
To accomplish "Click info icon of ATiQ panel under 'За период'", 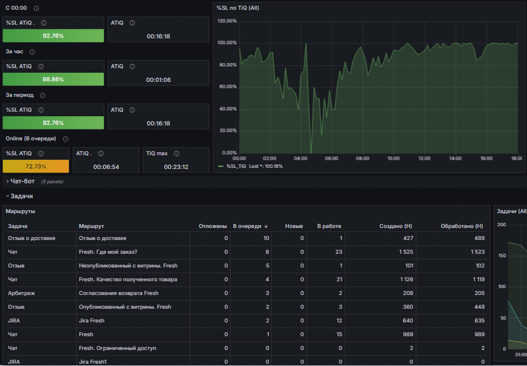I will (x=132, y=110).
